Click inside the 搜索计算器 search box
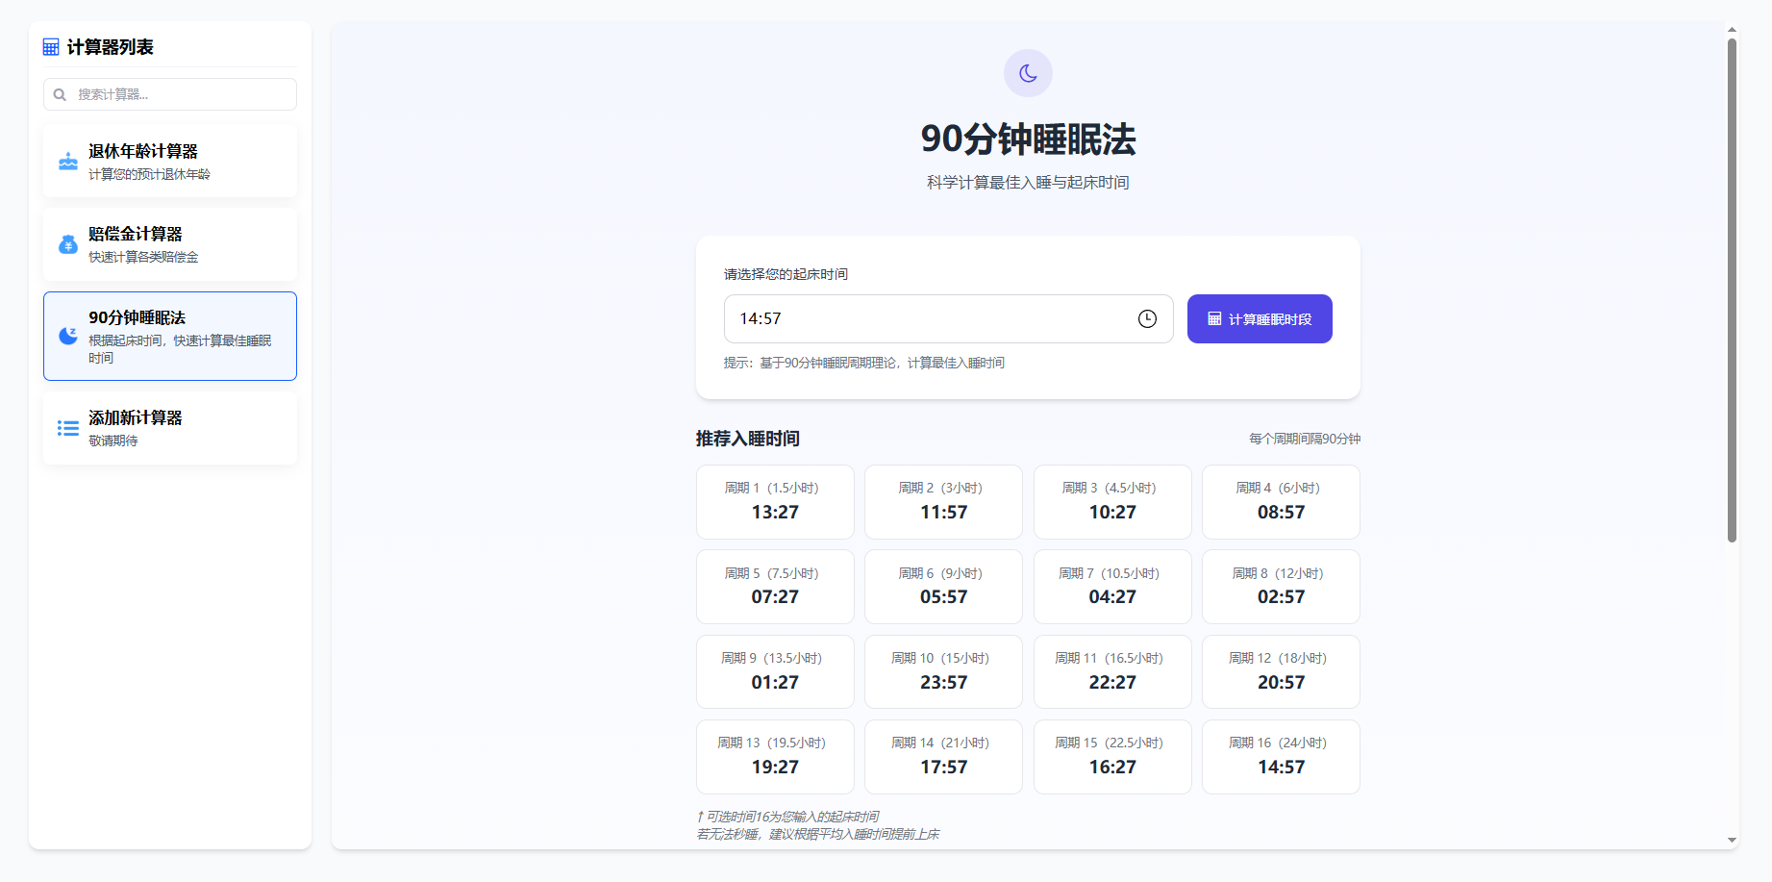 pyautogui.click(x=183, y=94)
